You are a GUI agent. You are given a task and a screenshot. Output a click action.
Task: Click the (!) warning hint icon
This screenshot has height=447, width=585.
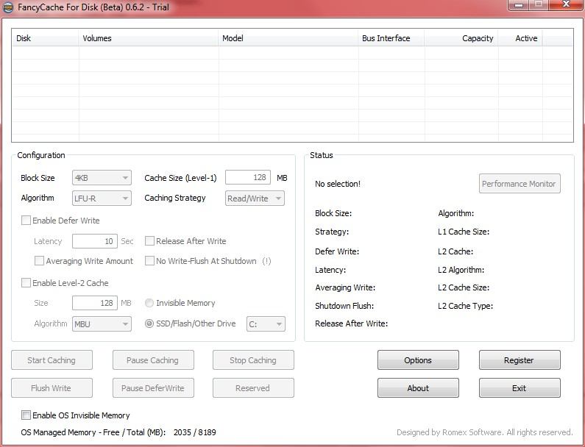pos(266,261)
